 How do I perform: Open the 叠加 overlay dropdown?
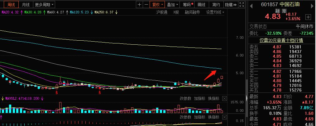(x=173, y=4)
